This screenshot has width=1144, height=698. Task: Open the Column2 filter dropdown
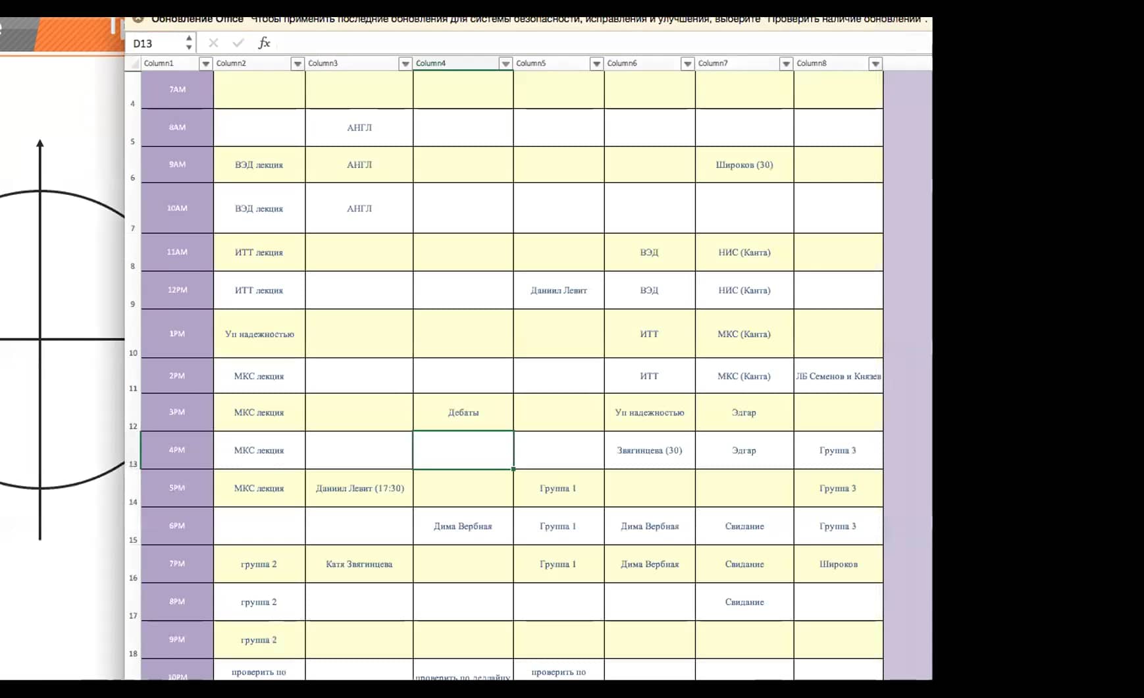(298, 64)
